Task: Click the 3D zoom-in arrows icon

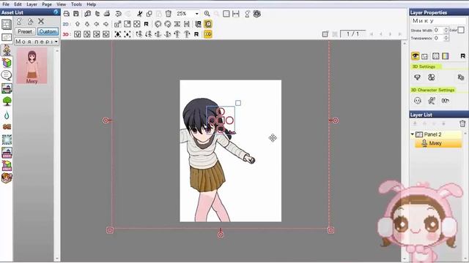Action: (118, 34)
